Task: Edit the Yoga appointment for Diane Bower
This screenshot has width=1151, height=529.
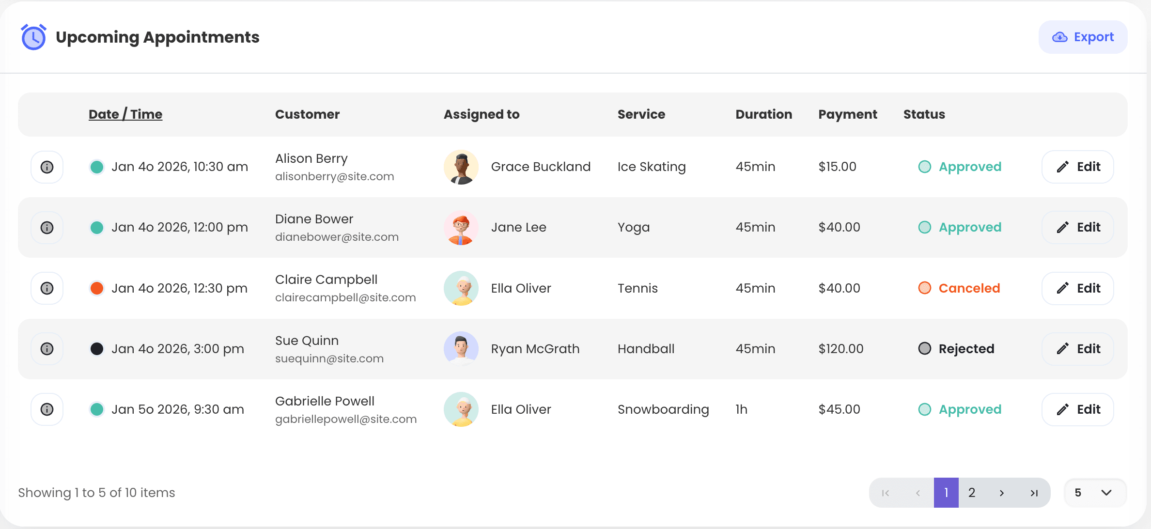Action: coord(1077,227)
